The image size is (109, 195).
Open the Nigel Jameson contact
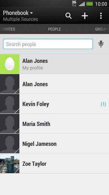[x=54, y=144]
